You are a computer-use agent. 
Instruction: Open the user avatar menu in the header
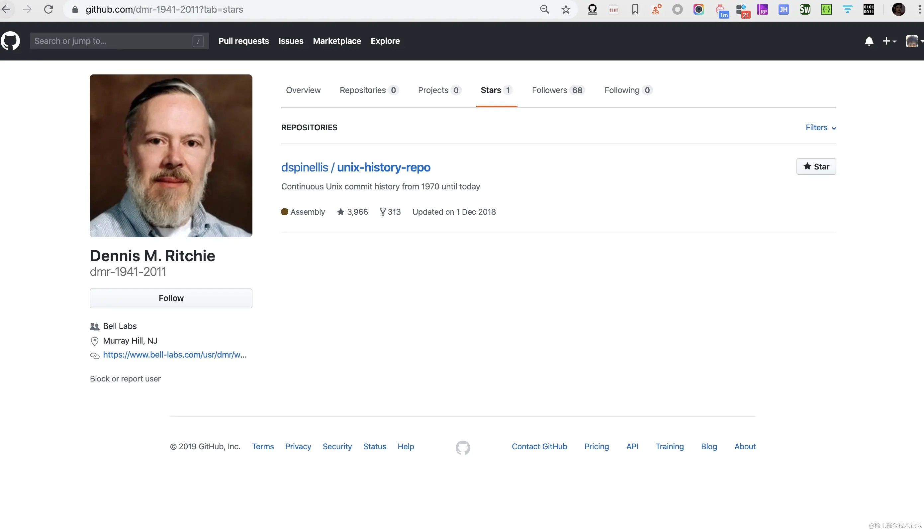click(x=912, y=41)
